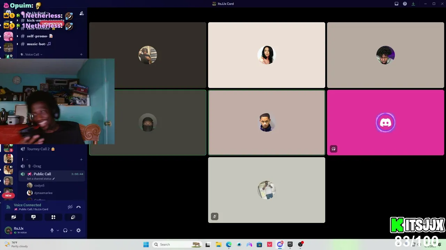Image resolution: width=446 pixels, height=250 pixels.
Task: Open the activities launcher button
Action: pos(53,217)
